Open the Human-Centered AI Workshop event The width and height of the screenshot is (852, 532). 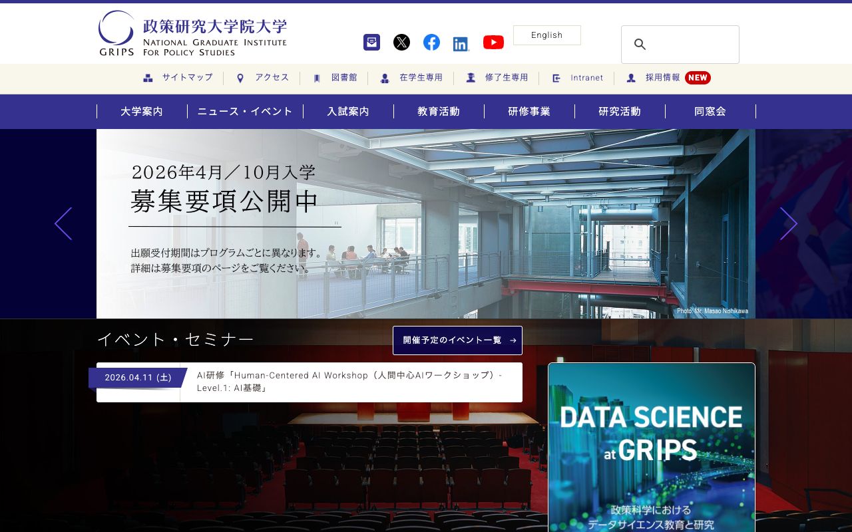point(351,382)
